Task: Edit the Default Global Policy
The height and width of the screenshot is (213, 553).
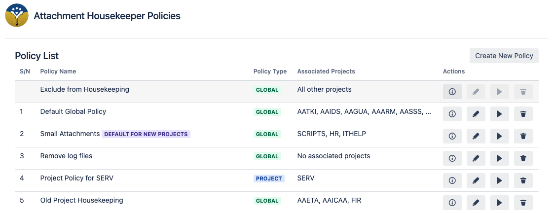Action: pos(476,114)
